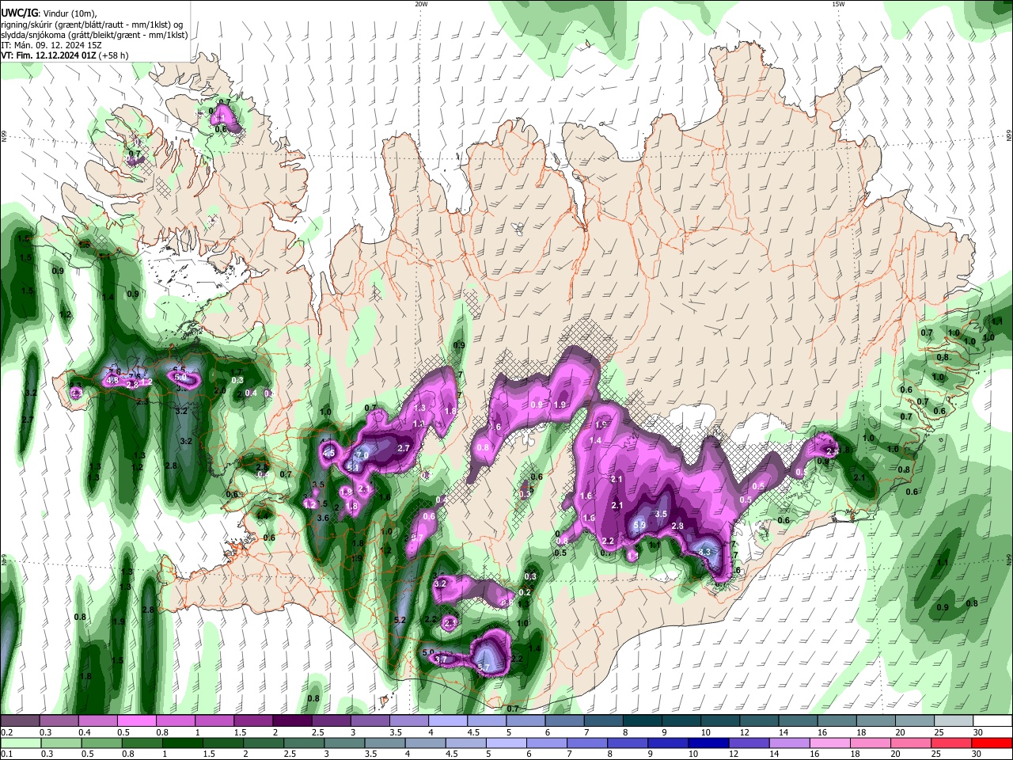Click the 12 label in top legend row

point(745,732)
